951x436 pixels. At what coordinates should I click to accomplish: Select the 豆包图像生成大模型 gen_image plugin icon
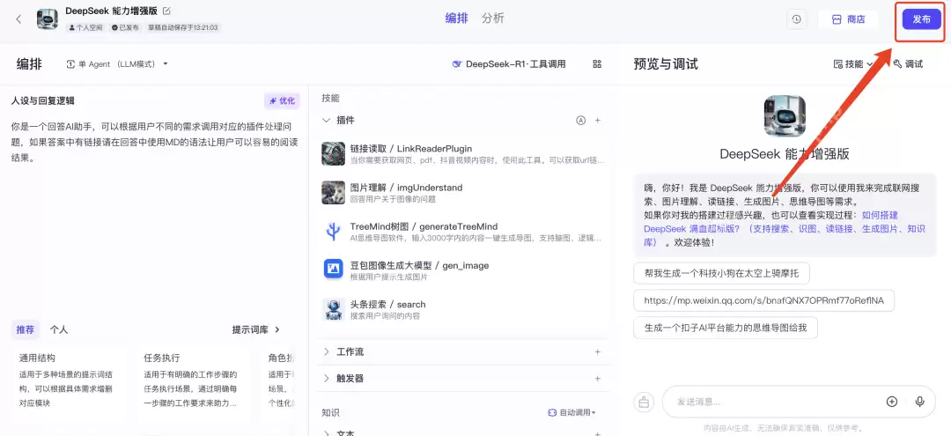333,268
